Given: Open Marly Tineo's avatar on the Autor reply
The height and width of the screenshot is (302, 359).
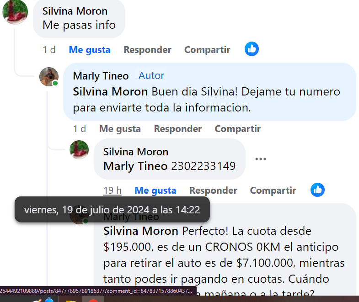Looking at the screenshot, I should [49, 77].
